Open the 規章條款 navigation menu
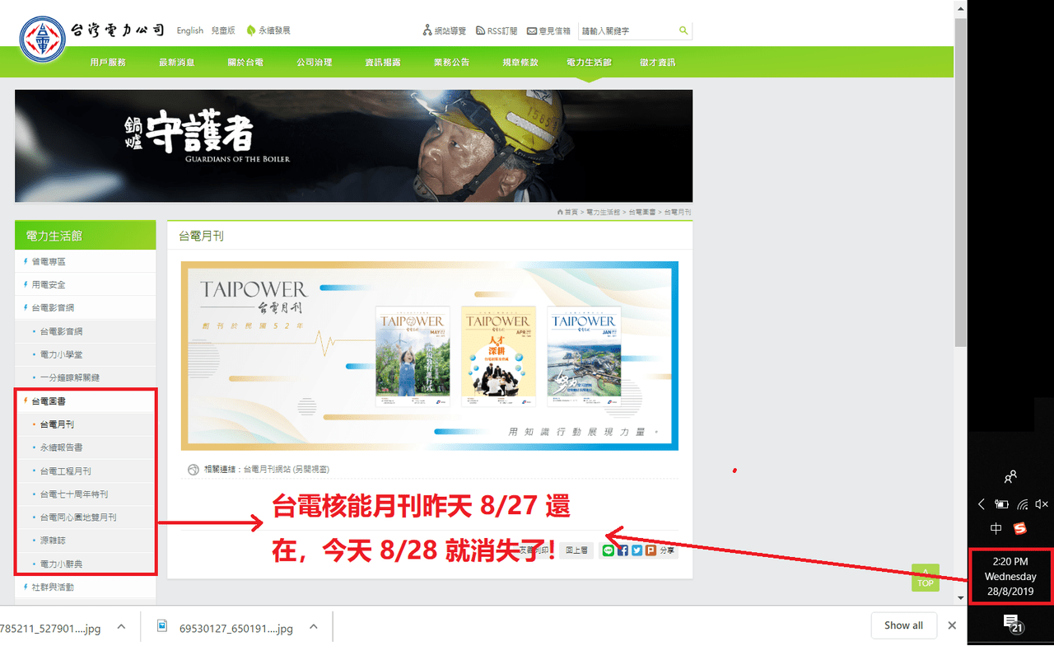 pyautogui.click(x=520, y=63)
